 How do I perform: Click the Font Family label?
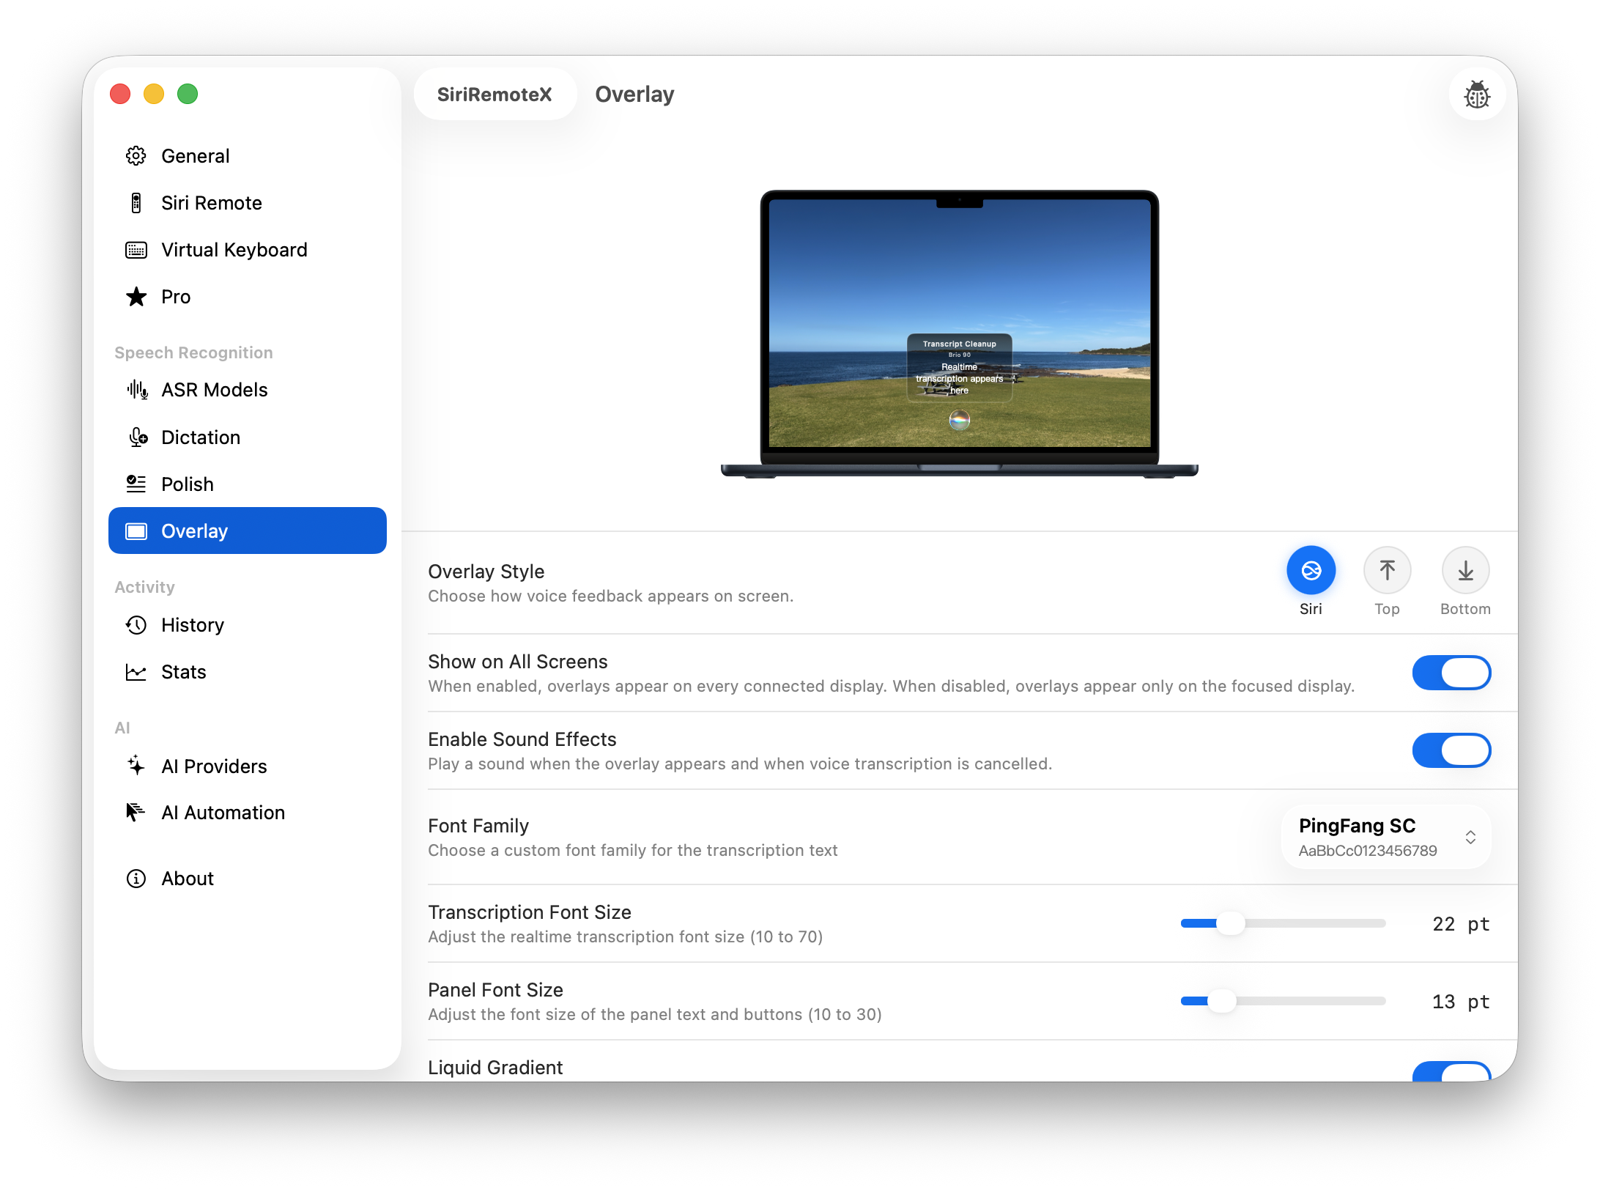coord(478,826)
